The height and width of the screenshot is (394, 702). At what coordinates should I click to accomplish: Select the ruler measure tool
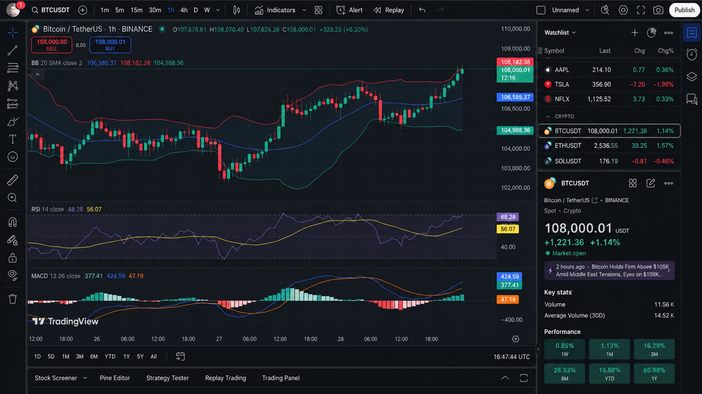[13, 180]
